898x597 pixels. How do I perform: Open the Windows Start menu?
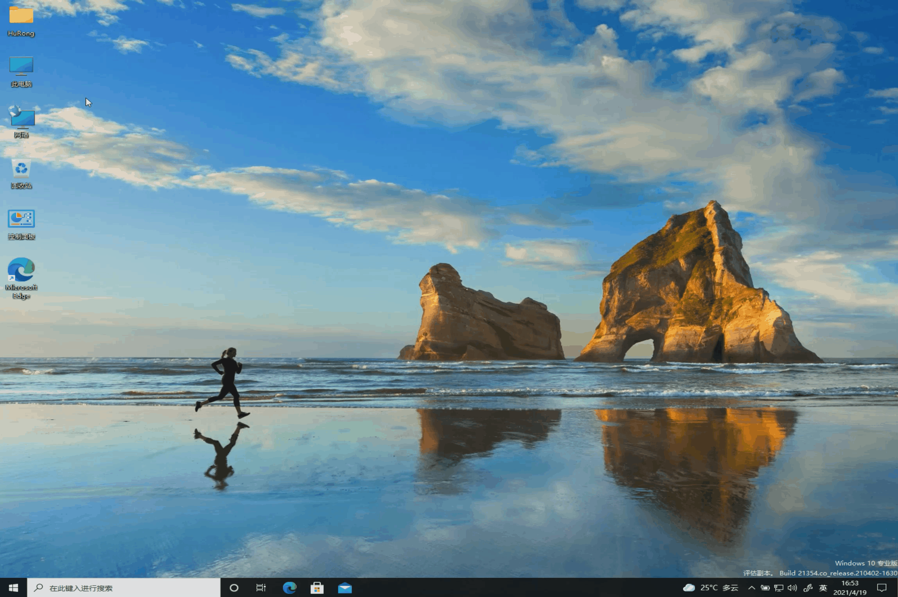click(x=13, y=588)
